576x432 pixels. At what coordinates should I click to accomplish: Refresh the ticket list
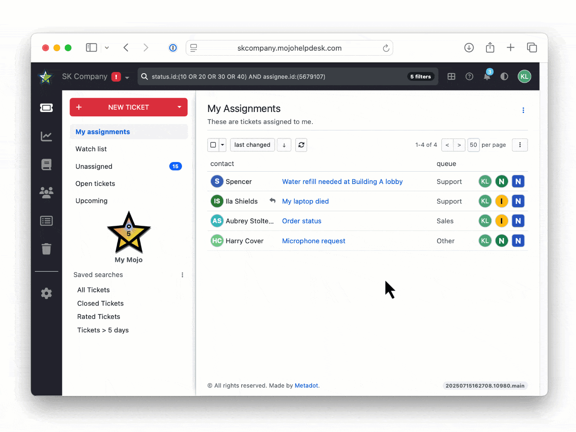click(301, 145)
